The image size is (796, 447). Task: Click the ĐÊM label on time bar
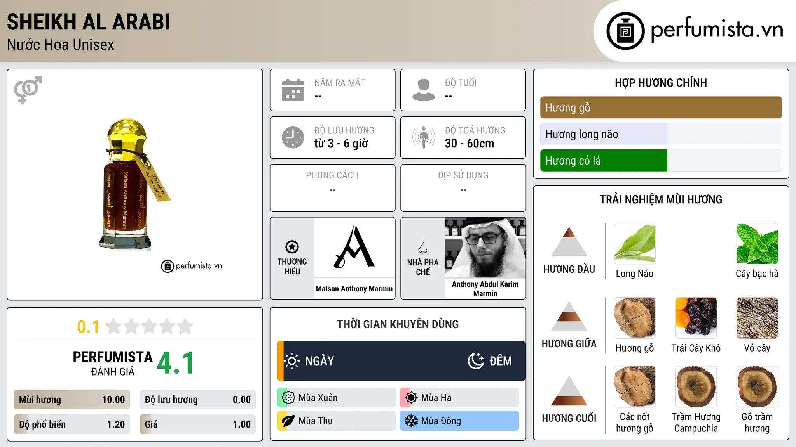501,361
